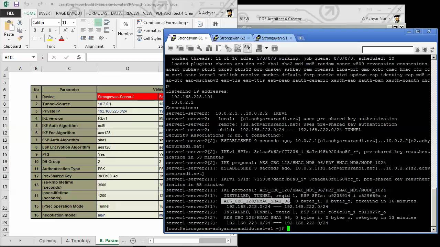
Task: Open the A. Topology sheet tab
Action: point(78,240)
